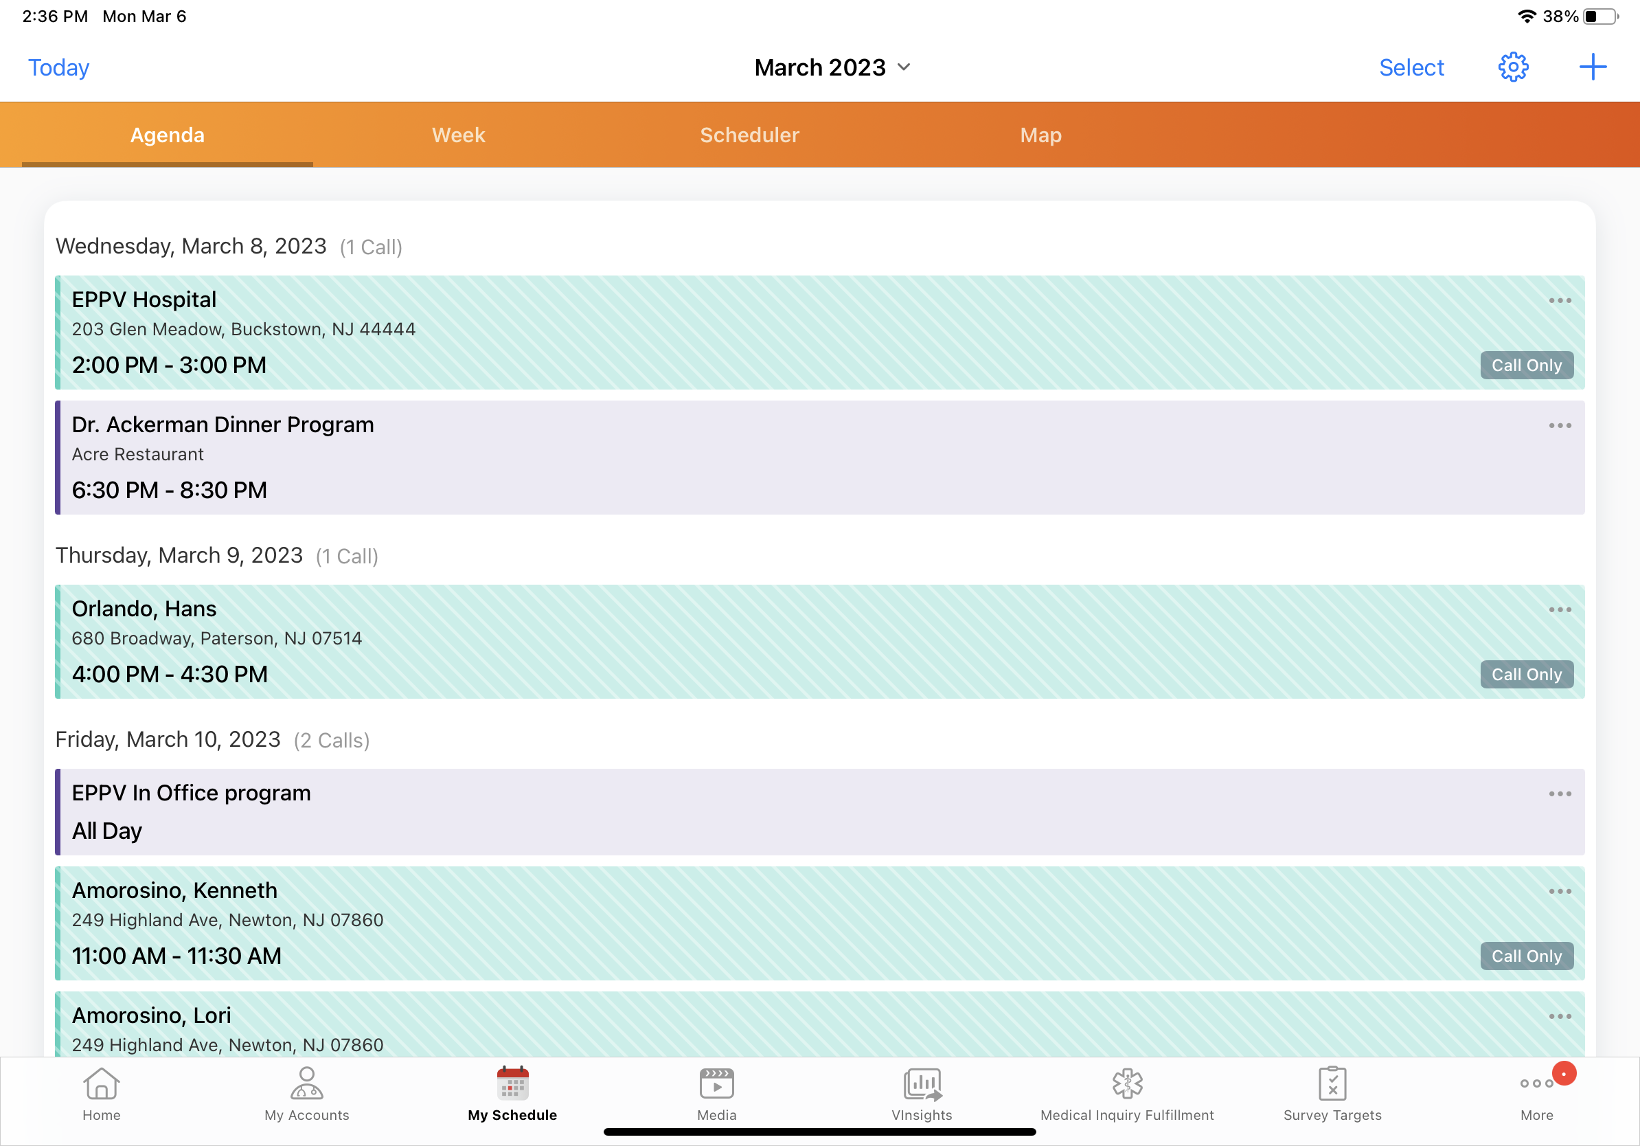Switch to the Scheduler tab
The height and width of the screenshot is (1146, 1640).
[749, 135]
